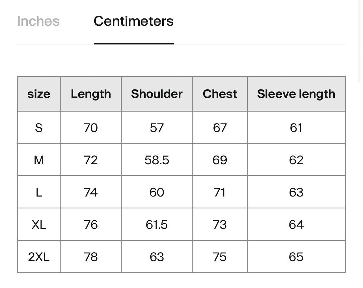Viewport: 363px width, 288px height.
Task: Select the Centimeters tab
Action: (x=133, y=21)
